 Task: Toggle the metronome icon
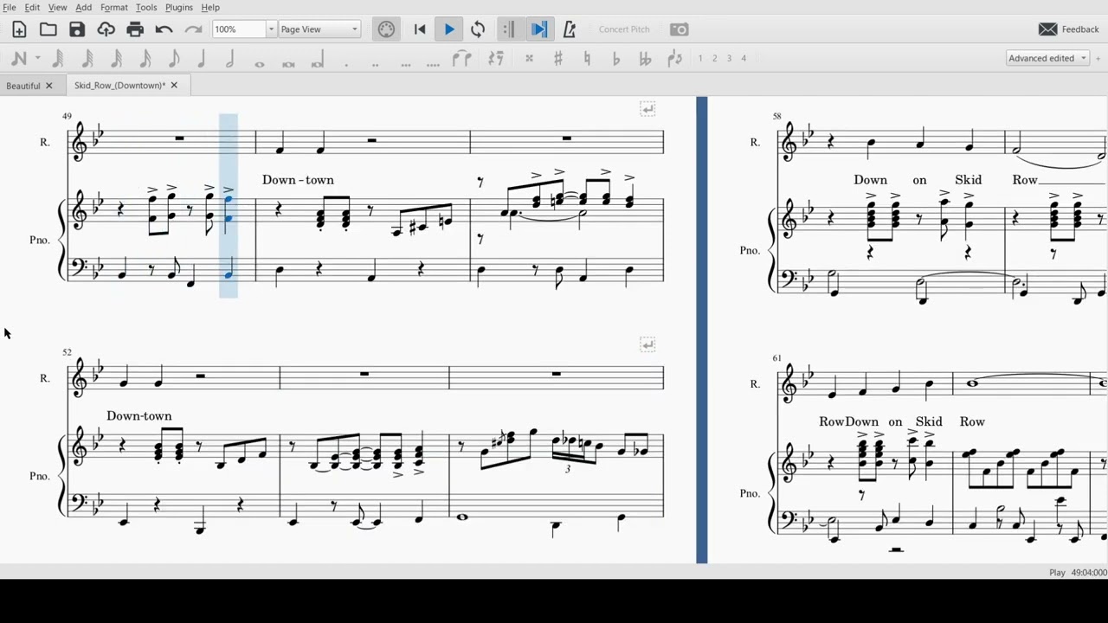tap(569, 29)
